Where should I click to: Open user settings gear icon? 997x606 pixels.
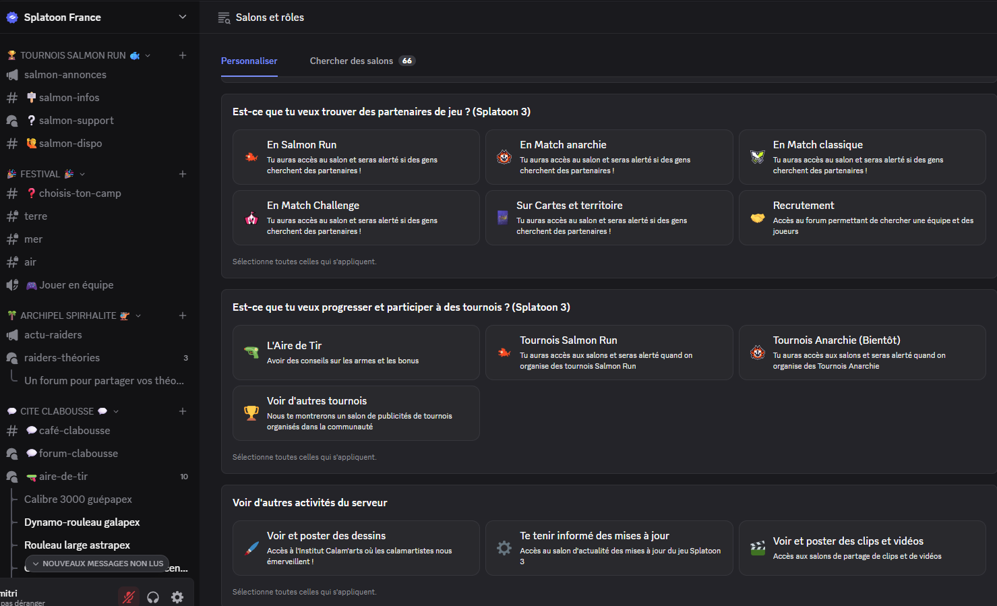pos(177,597)
